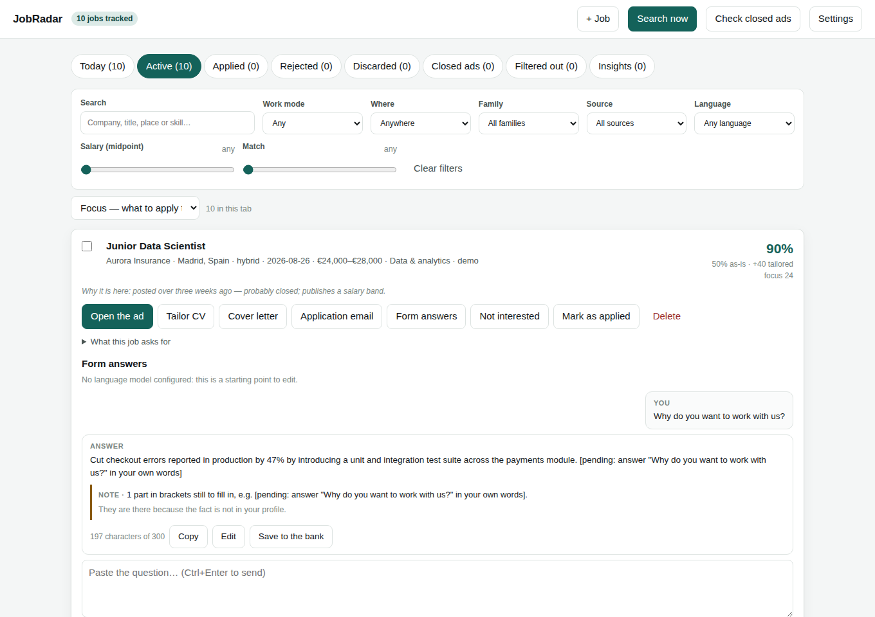
Task: Edit the generated answer
Action: (x=228, y=537)
